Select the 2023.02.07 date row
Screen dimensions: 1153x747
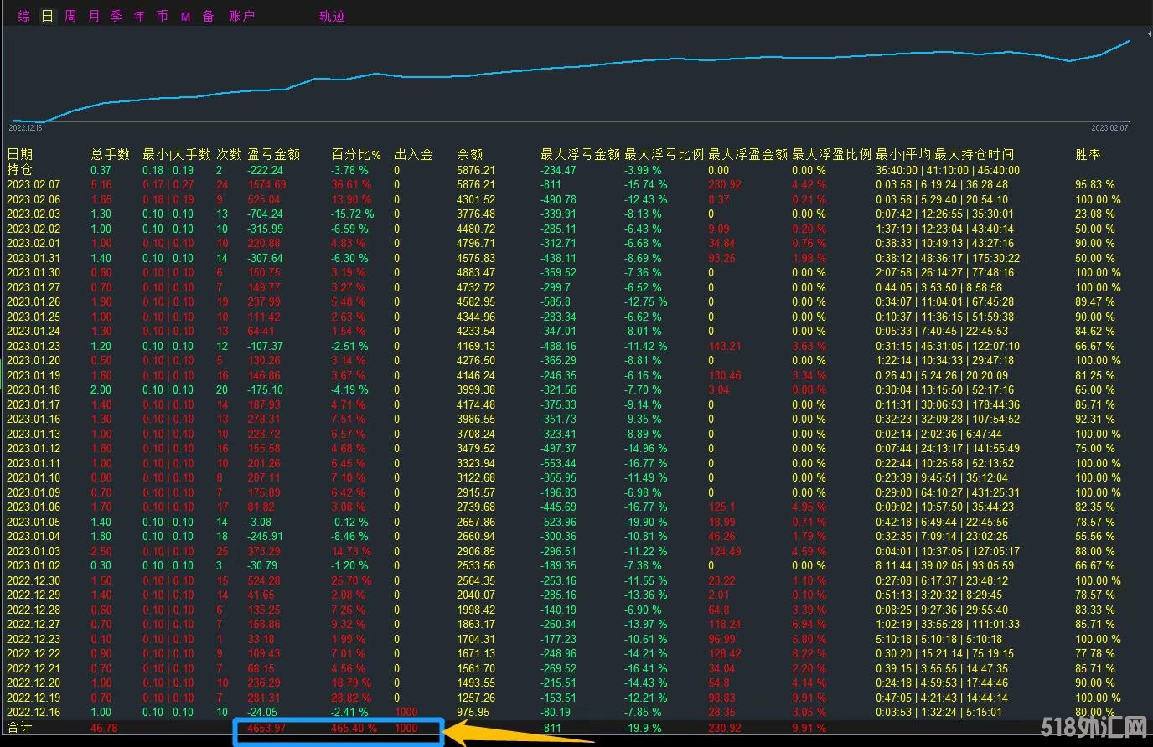34,185
